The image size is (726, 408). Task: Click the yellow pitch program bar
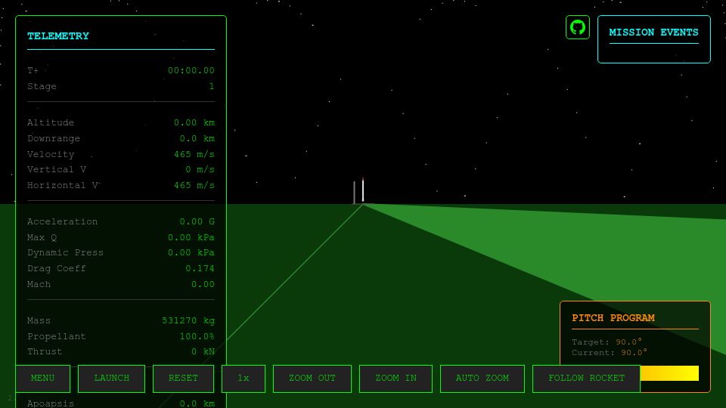click(669, 373)
